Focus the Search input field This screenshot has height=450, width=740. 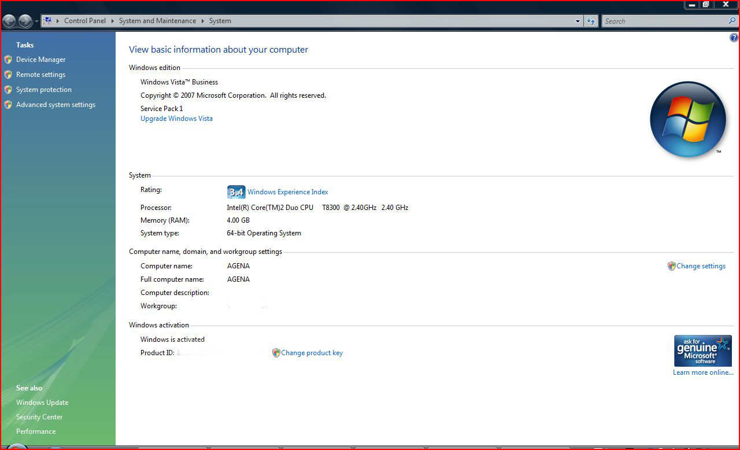[x=665, y=21]
